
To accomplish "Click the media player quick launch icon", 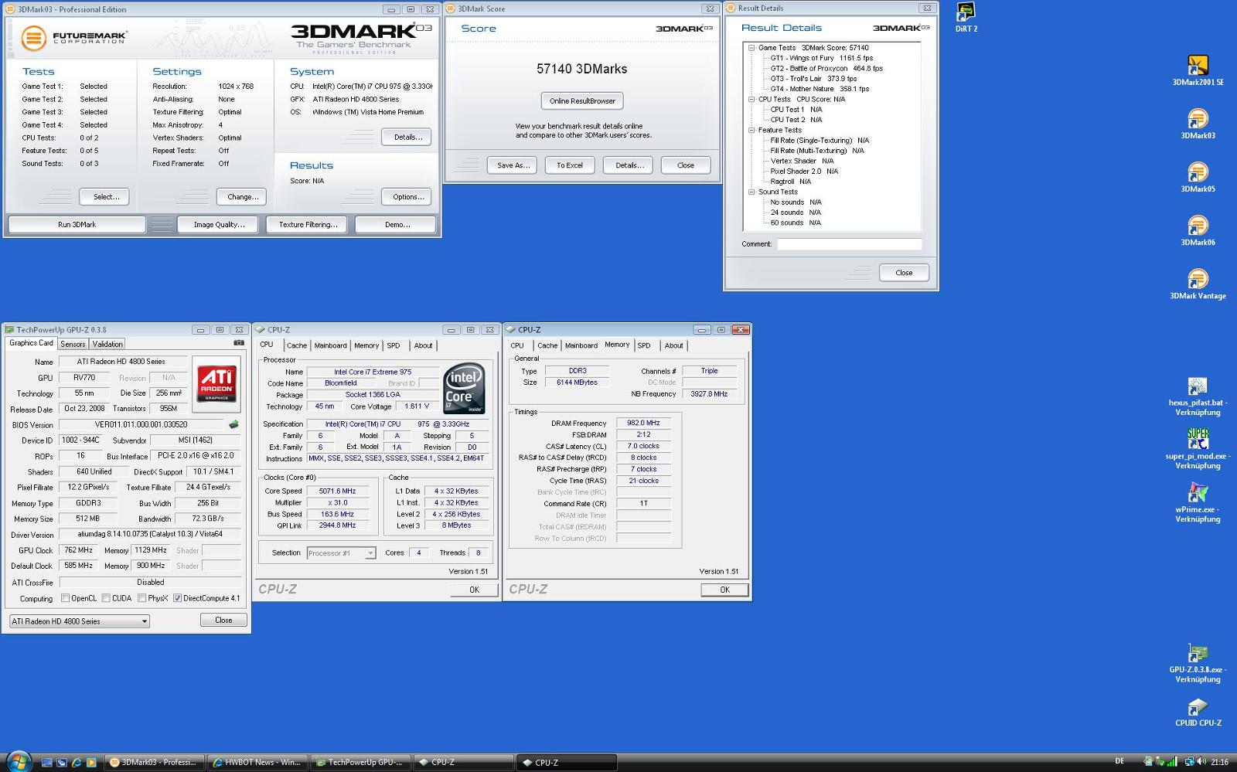I will point(91,763).
